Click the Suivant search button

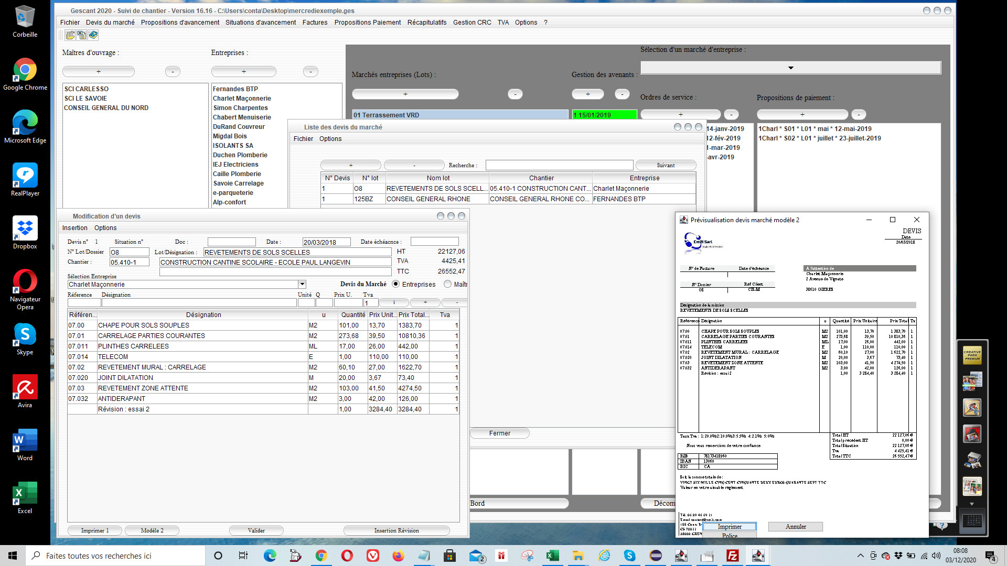666,165
